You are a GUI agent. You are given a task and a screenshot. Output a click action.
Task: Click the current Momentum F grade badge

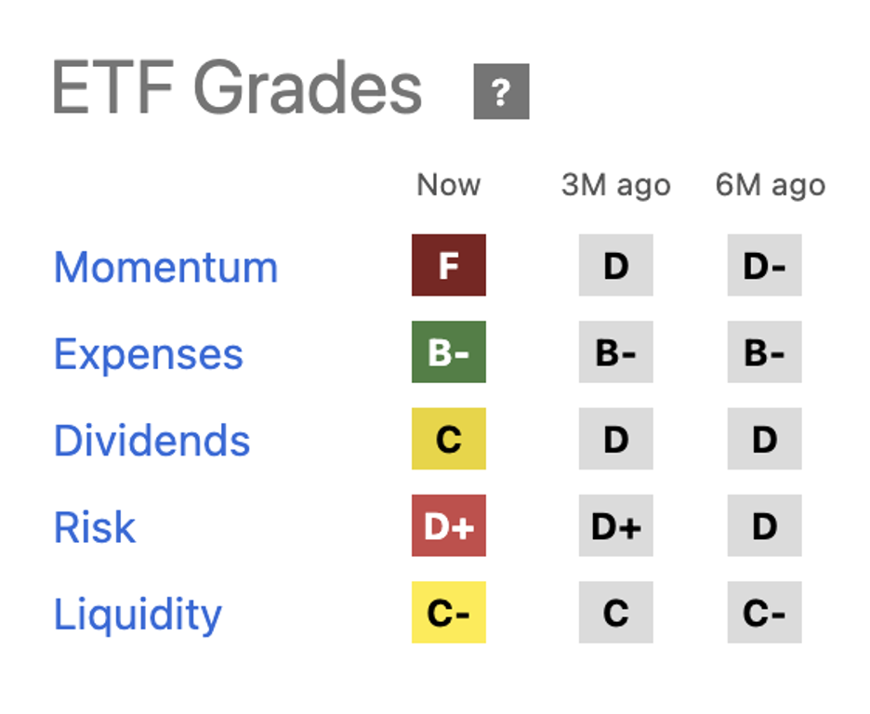point(449,266)
